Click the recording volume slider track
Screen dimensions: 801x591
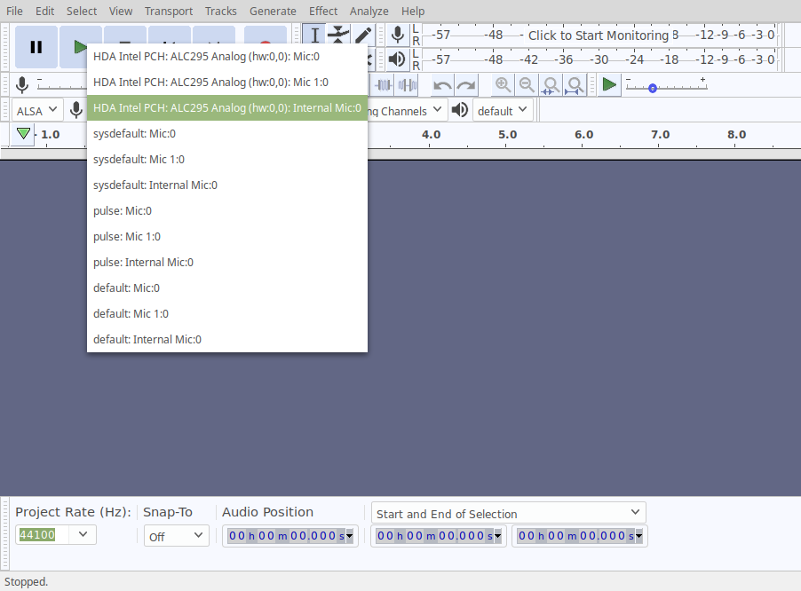(62, 87)
